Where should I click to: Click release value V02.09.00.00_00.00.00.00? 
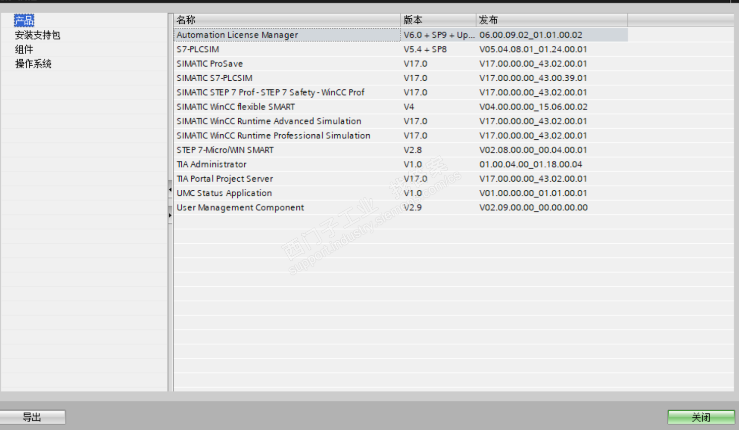[534, 207]
